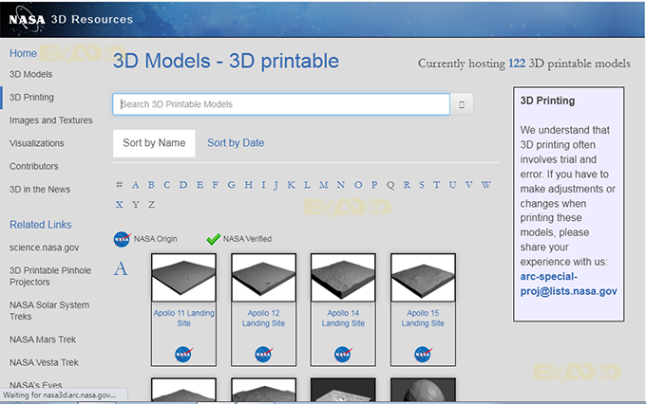Jump to letter D in alphabet index
The height and width of the screenshot is (404, 646).
183,185
